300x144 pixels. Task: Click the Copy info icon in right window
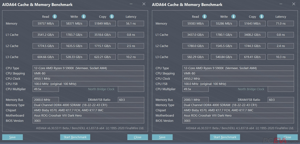pyautogui.click(x=261, y=17)
